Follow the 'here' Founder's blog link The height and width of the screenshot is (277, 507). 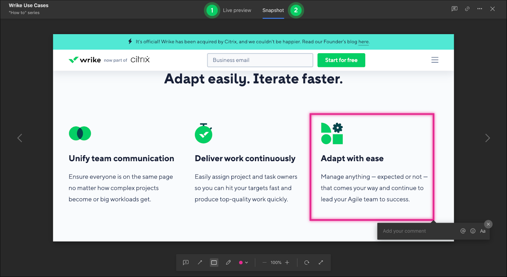tap(363, 42)
